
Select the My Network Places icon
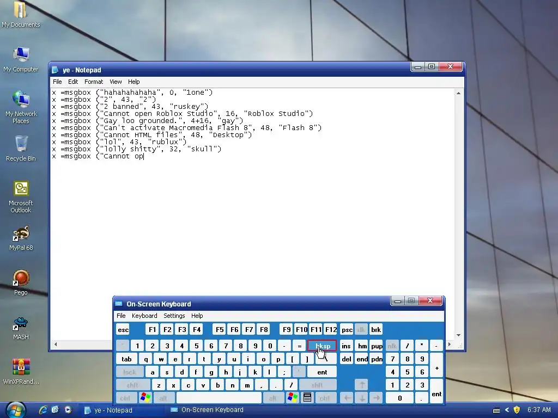(21, 107)
